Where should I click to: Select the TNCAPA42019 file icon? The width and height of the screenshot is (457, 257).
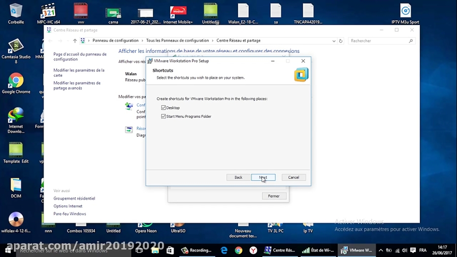tap(308, 14)
